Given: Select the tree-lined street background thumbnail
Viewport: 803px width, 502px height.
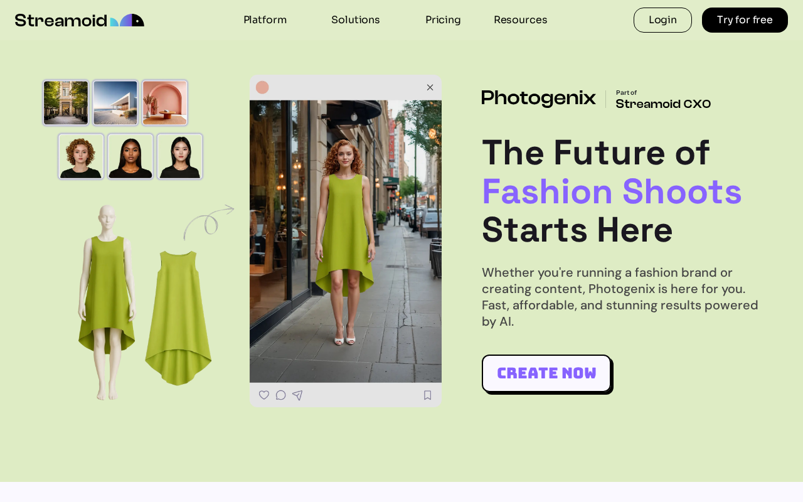Looking at the screenshot, I should pyautogui.click(x=66, y=103).
